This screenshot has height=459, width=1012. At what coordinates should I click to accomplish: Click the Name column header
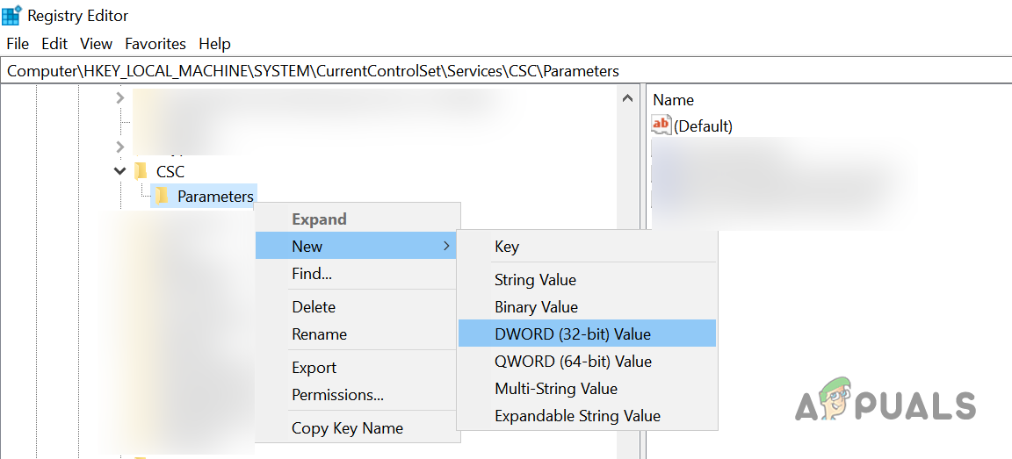pos(674,100)
